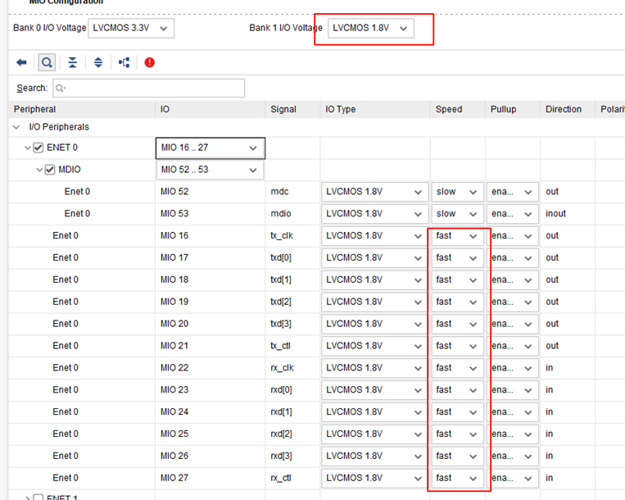Image resolution: width=625 pixels, height=500 pixels.
Task: Click the Direction column header
Action: point(568,109)
